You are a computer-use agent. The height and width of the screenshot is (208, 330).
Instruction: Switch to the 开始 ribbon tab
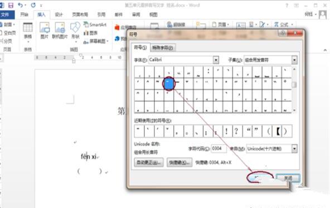click(24, 14)
